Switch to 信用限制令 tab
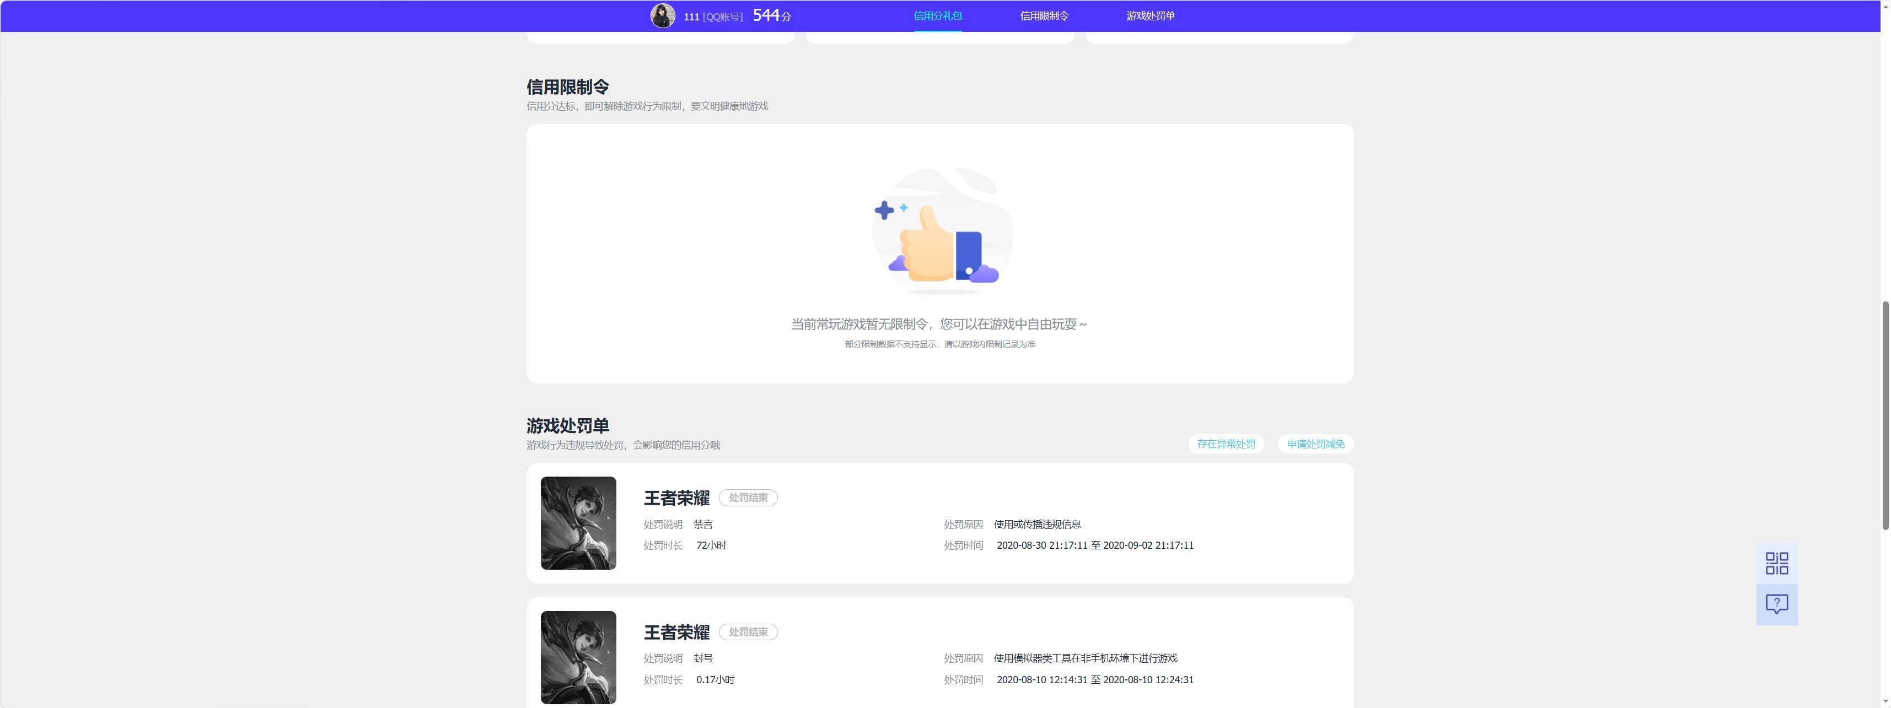This screenshot has height=708, width=1891. click(1044, 15)
